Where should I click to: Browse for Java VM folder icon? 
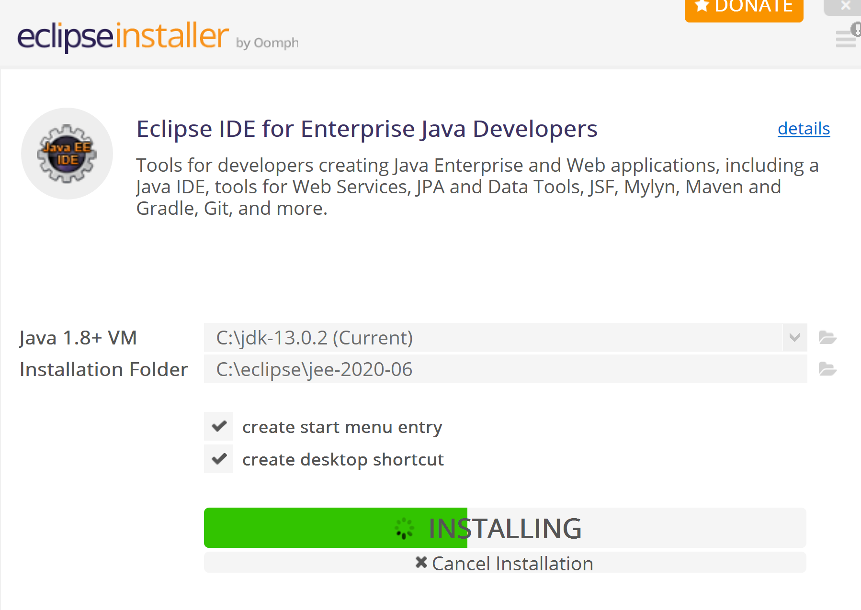[x=827, y=337]
